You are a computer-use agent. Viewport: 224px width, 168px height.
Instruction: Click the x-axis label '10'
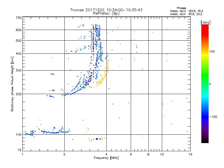[x=162, y=154]
